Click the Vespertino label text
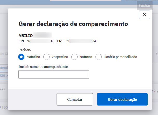The width and height of the screenshot is (158, 115). (x=60, y=57)
